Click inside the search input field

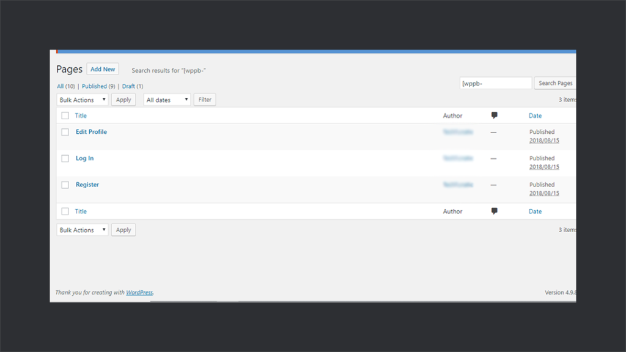495,82
